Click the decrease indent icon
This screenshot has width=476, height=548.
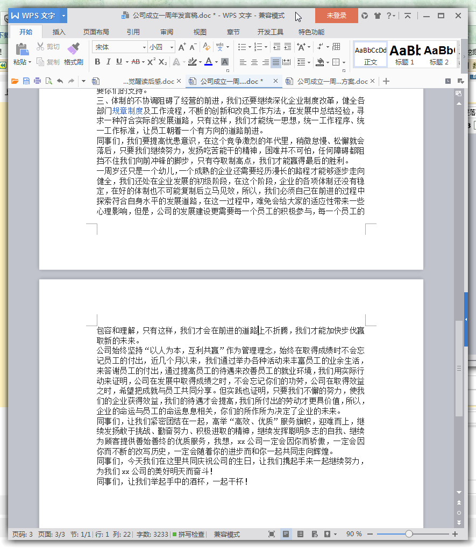click(276, 47)
